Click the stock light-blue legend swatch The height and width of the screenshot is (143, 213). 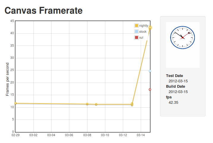[136, 32]
